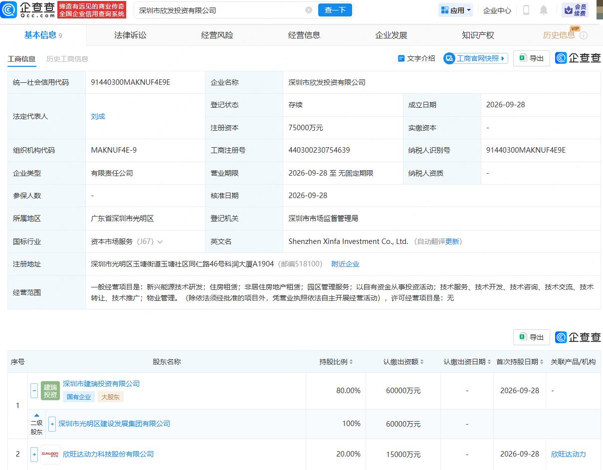Viewport: 603px width, 470px height.
Task: Collapse 深圳市建瑞投资有限公司 shareholder row
Action: click(x=34, y=391)
